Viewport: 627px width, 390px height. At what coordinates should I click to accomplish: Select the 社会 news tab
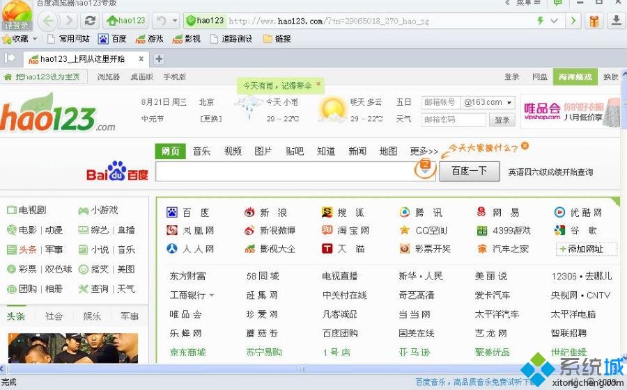pos(54,316)
